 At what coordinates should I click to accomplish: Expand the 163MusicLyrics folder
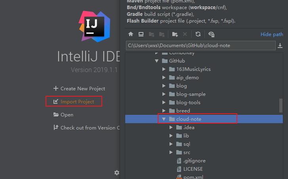pos(164,69)
